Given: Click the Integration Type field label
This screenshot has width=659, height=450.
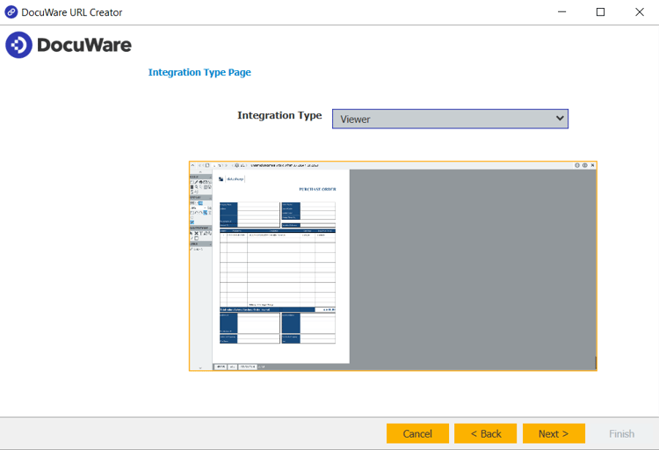Looking at the screenshot, I should pos(279,116).
